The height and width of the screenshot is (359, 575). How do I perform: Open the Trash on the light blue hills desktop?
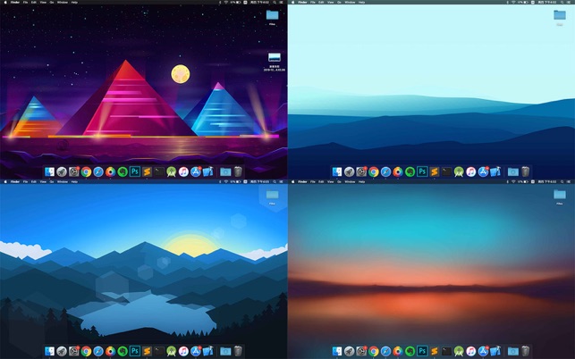(526, 171)
